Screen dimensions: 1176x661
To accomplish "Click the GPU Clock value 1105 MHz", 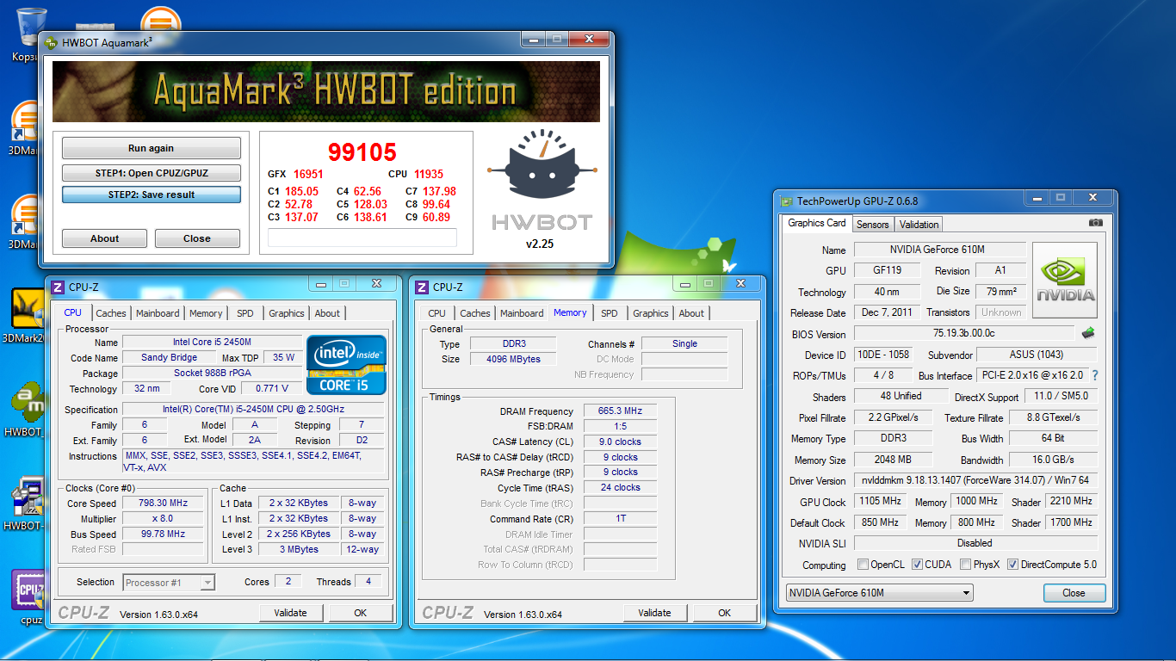I will click(x=880, y=501).
